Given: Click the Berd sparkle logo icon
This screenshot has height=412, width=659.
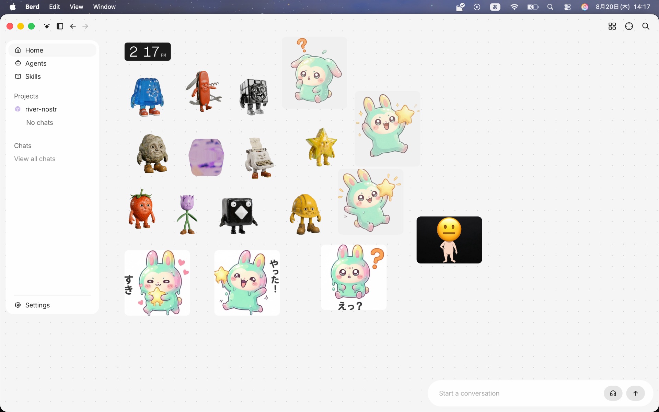Looking at the screenshot, I should click(47, 26).
